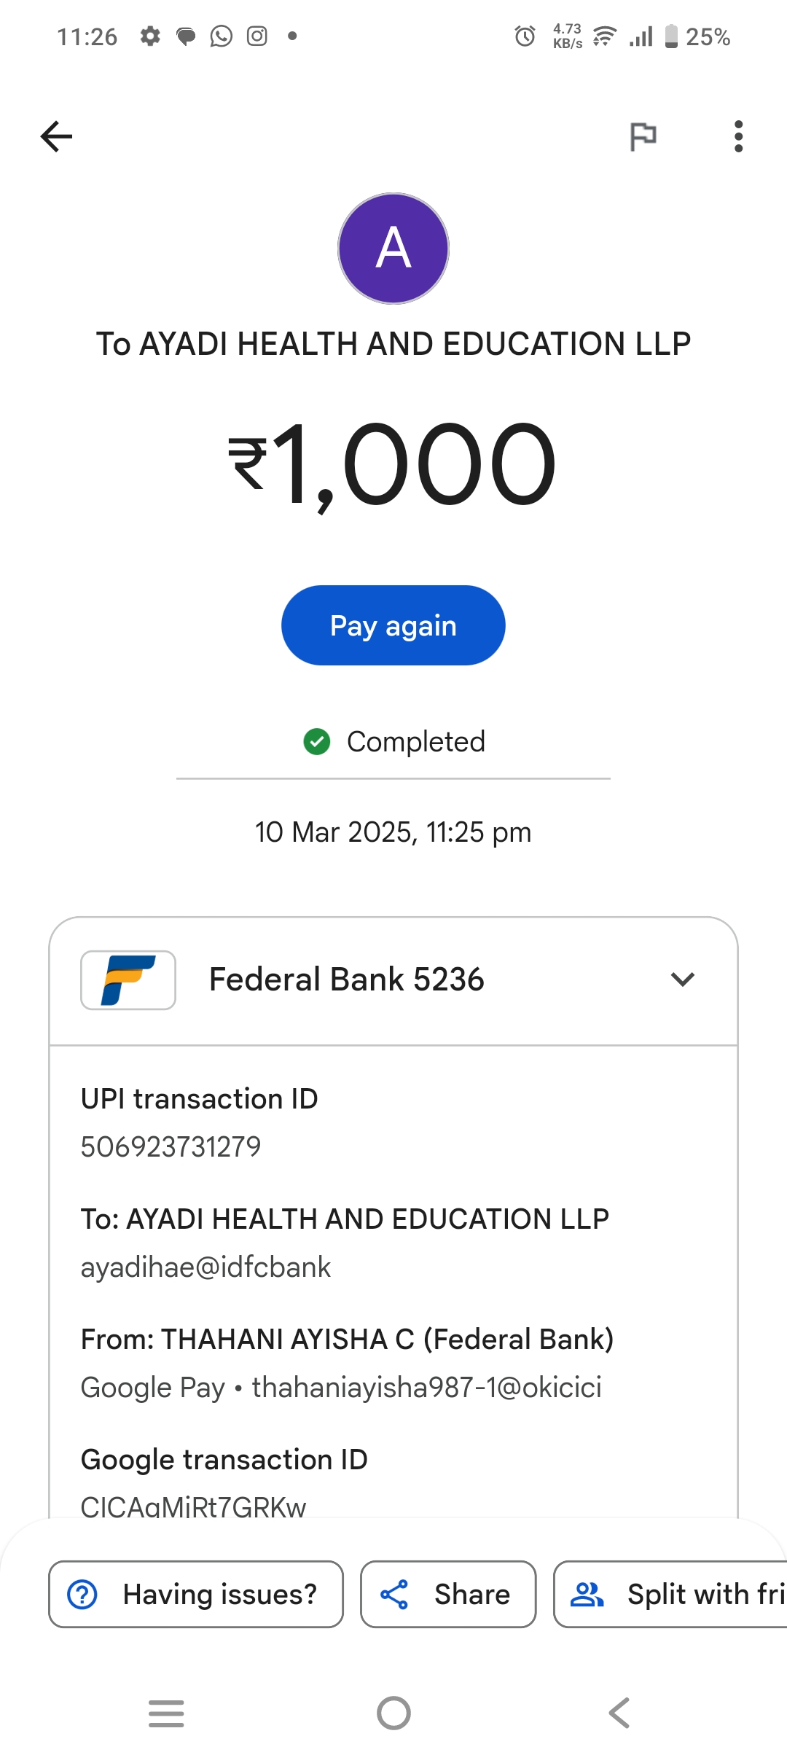Tap the Google transaction ID value
Screen dimensions: 787x1755
tap(194, 1506)
